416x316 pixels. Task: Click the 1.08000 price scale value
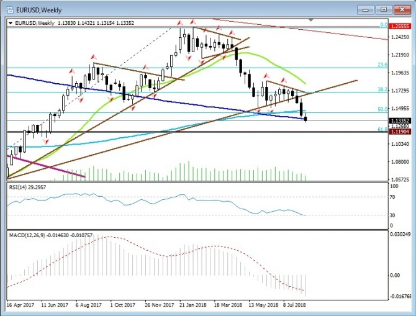400,161
